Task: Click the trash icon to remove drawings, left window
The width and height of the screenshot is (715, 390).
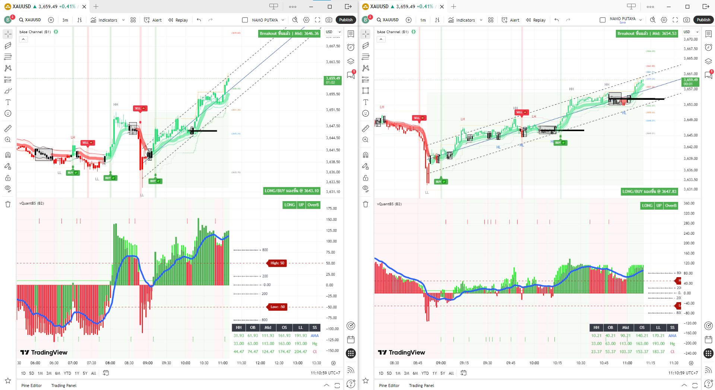Action: (x=8, y=204)
